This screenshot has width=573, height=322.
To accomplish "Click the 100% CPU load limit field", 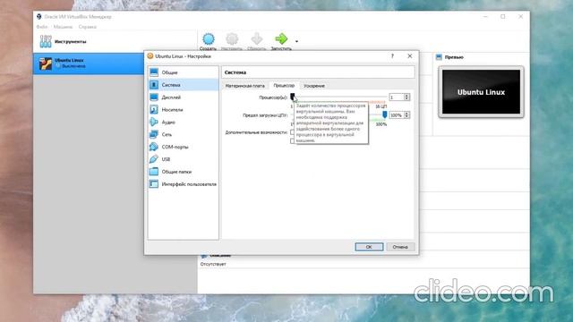I will (396, 115).
